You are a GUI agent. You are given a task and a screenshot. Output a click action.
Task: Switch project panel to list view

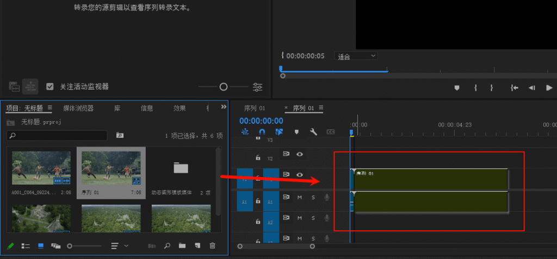26,246
